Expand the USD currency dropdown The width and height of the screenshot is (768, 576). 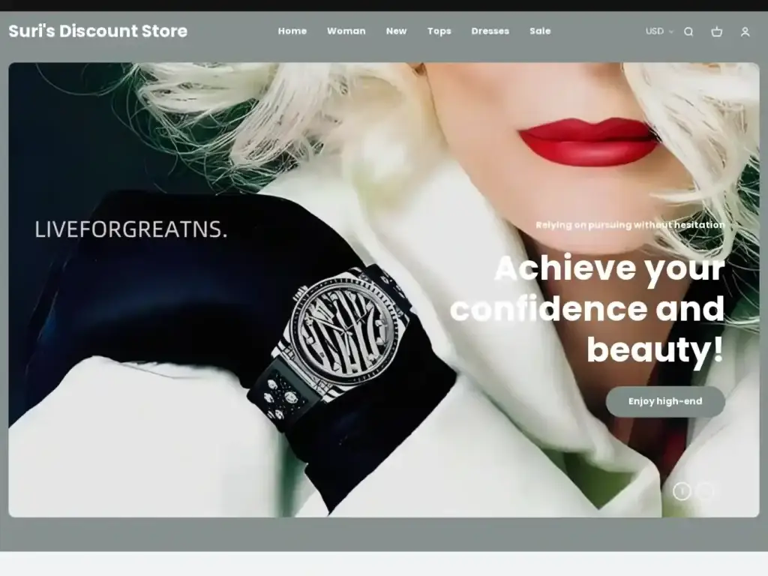pos(659,31)
